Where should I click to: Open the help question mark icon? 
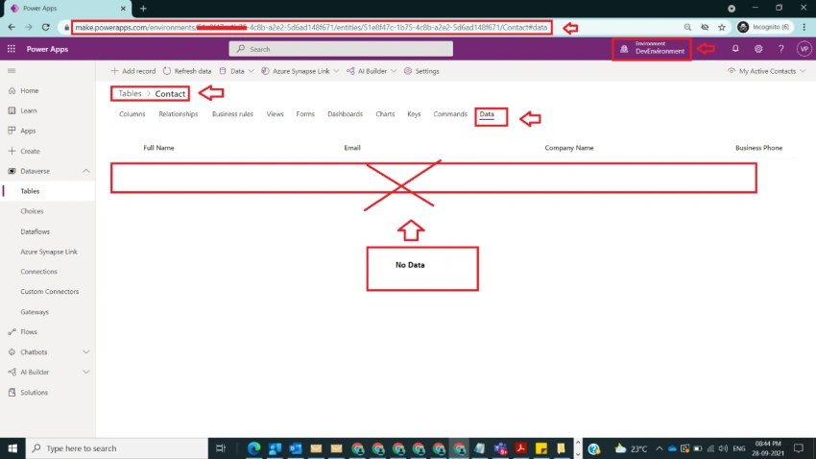(781, 49)
